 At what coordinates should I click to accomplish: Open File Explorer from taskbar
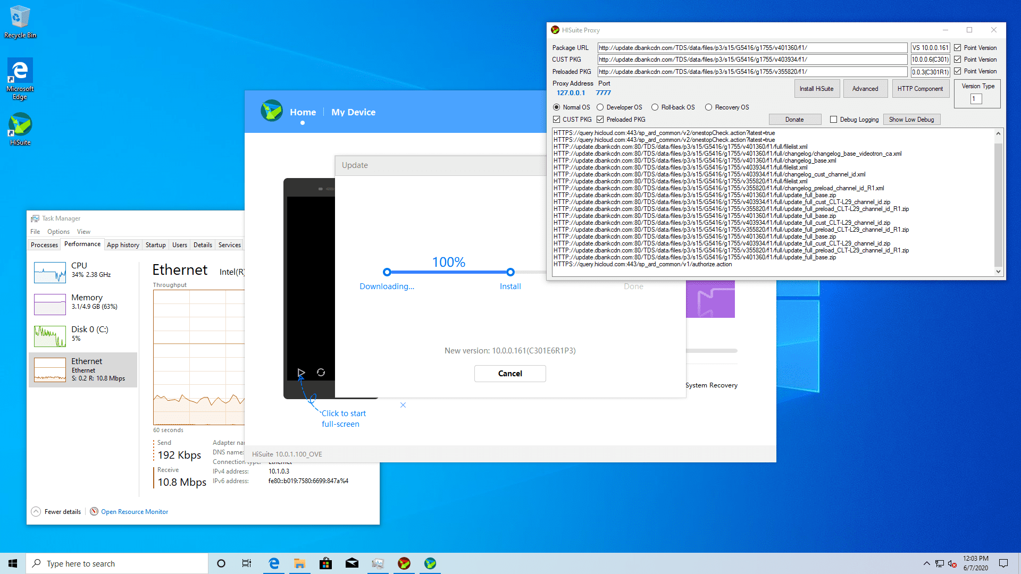[x=300, y=563]
